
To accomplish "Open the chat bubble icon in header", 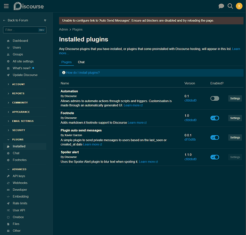I will (x=221, y=6).
